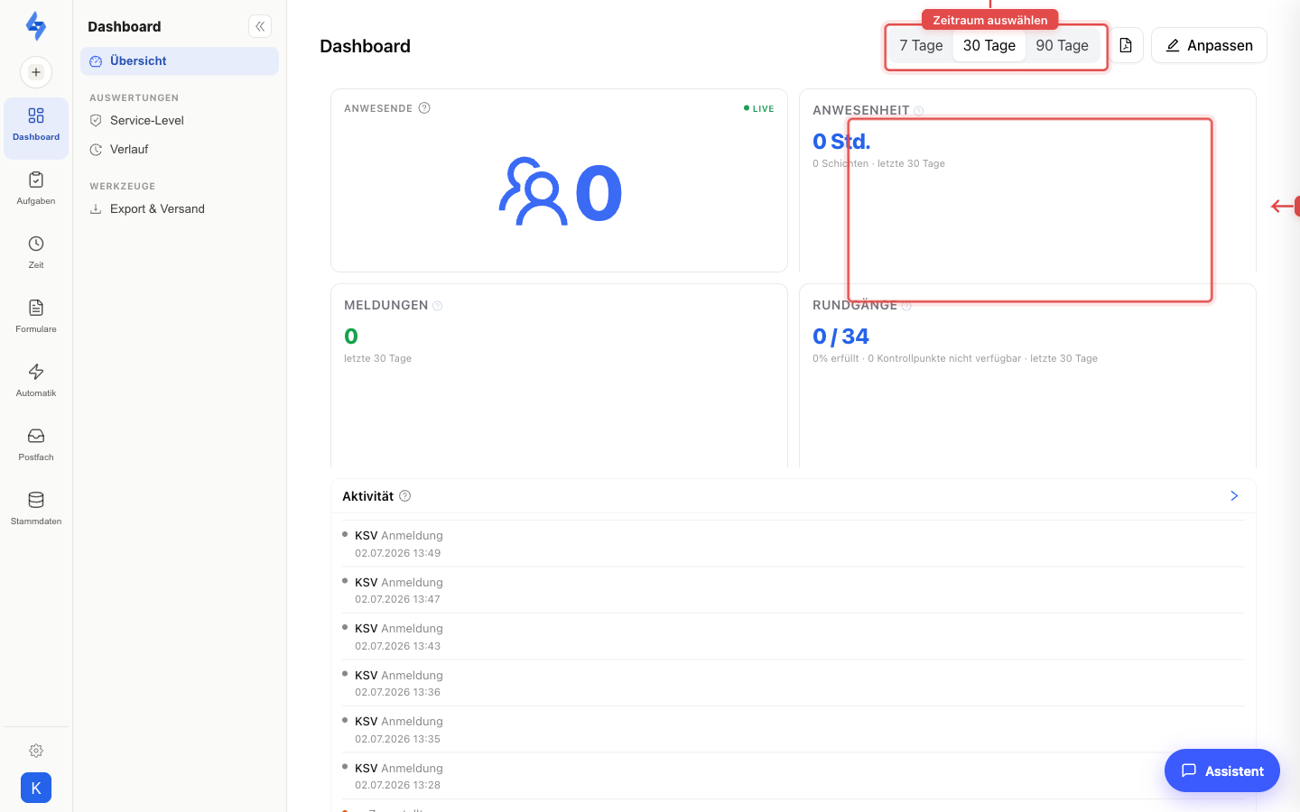Open Verlauf report

point(180,149)
